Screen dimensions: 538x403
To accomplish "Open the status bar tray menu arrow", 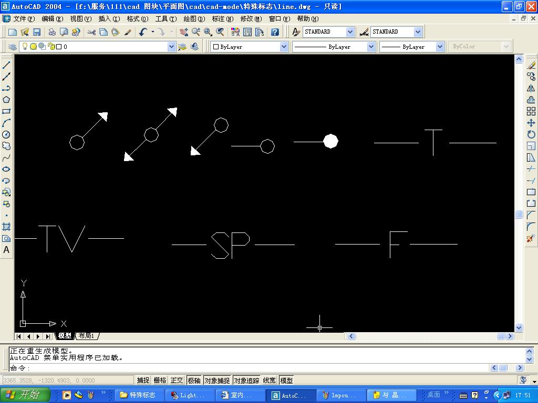I will click(534, 381).
